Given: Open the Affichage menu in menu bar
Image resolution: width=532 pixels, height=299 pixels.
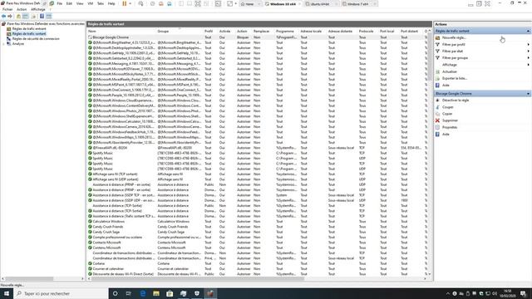Looking at the screenshot, I should point(38,9).
